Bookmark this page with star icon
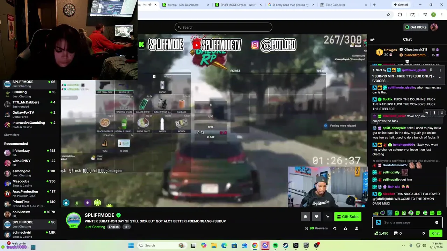The height and width of the screenshot is (251, 447). (x=388, y=15)
